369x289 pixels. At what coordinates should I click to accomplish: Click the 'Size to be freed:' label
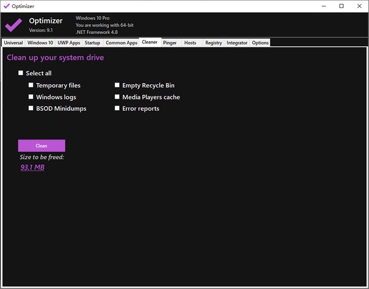(42, 157)
